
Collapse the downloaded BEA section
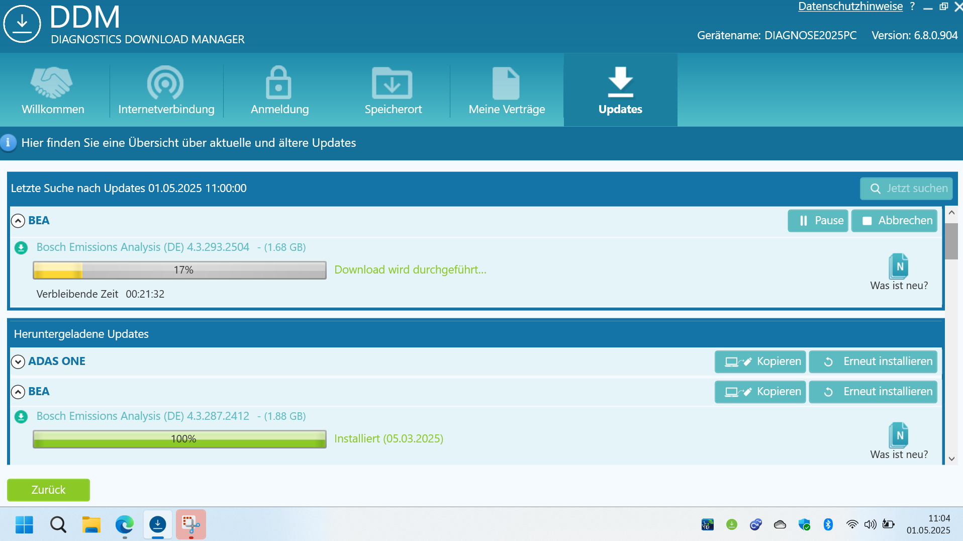(x=18, y=392)
